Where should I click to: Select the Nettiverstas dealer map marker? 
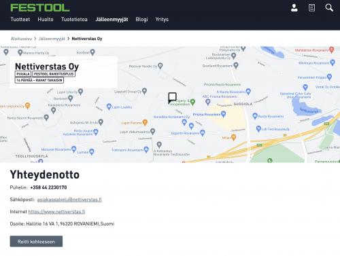[172, 98]
